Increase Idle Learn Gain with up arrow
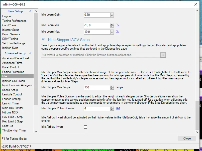Screen dimensions: 202x151 (112, 14)
